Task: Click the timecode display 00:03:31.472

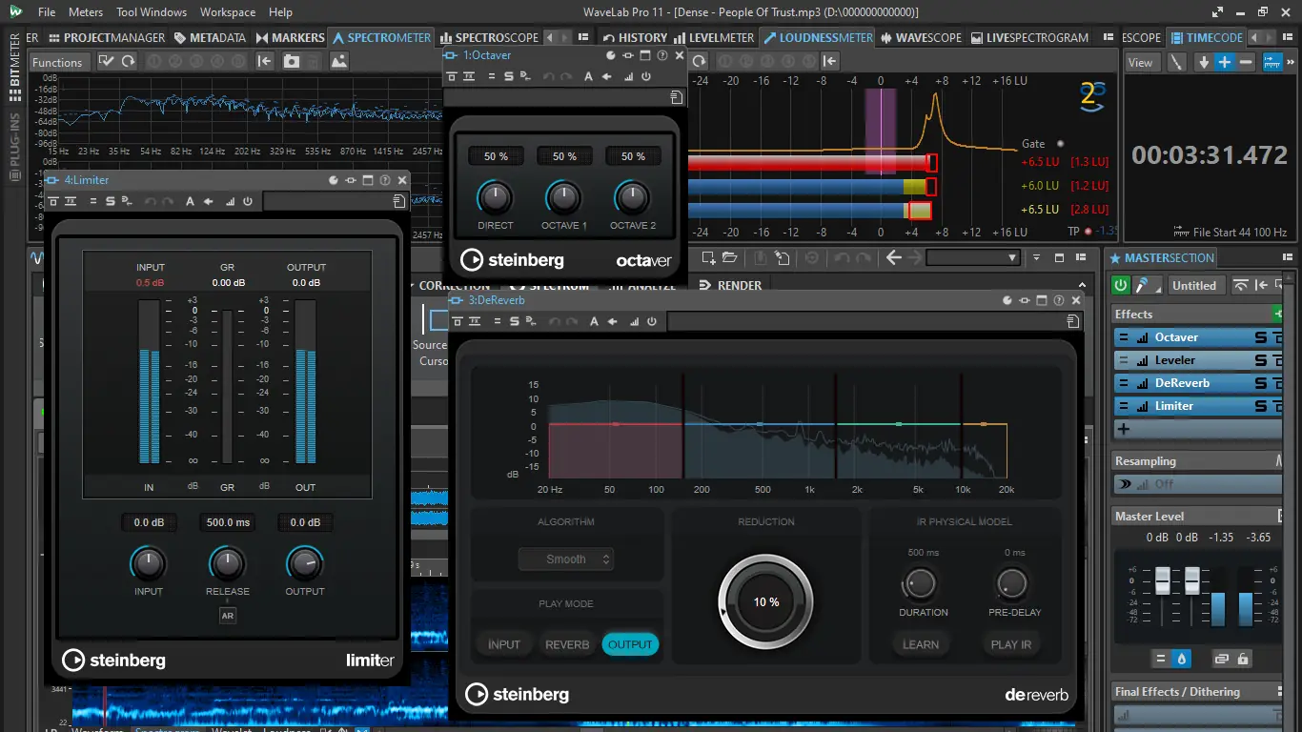Action: tap(1209, 154)
